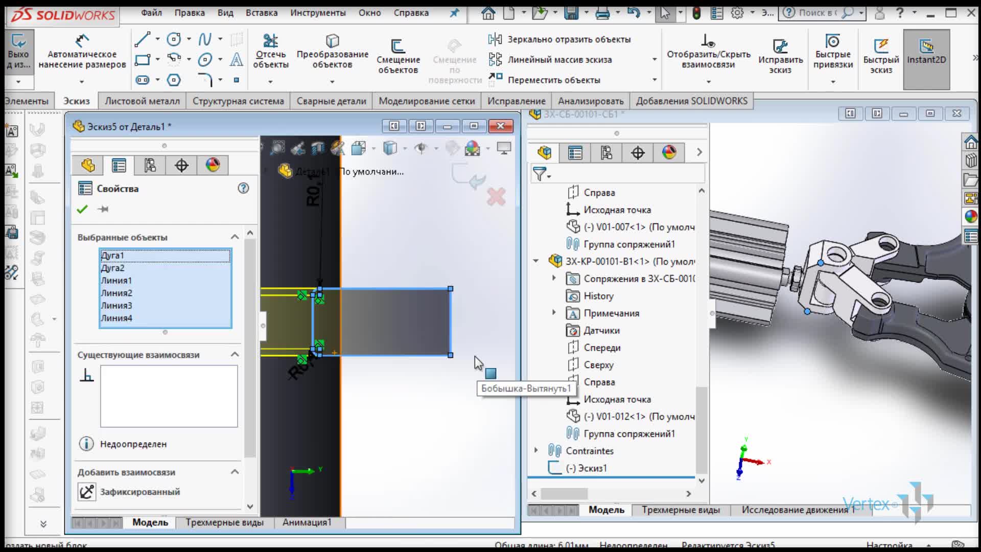The height and width of the screenshot is (552, 981).
Task: Click Trim Entities (Отсечь объекты)
Action: coord(271,52)
